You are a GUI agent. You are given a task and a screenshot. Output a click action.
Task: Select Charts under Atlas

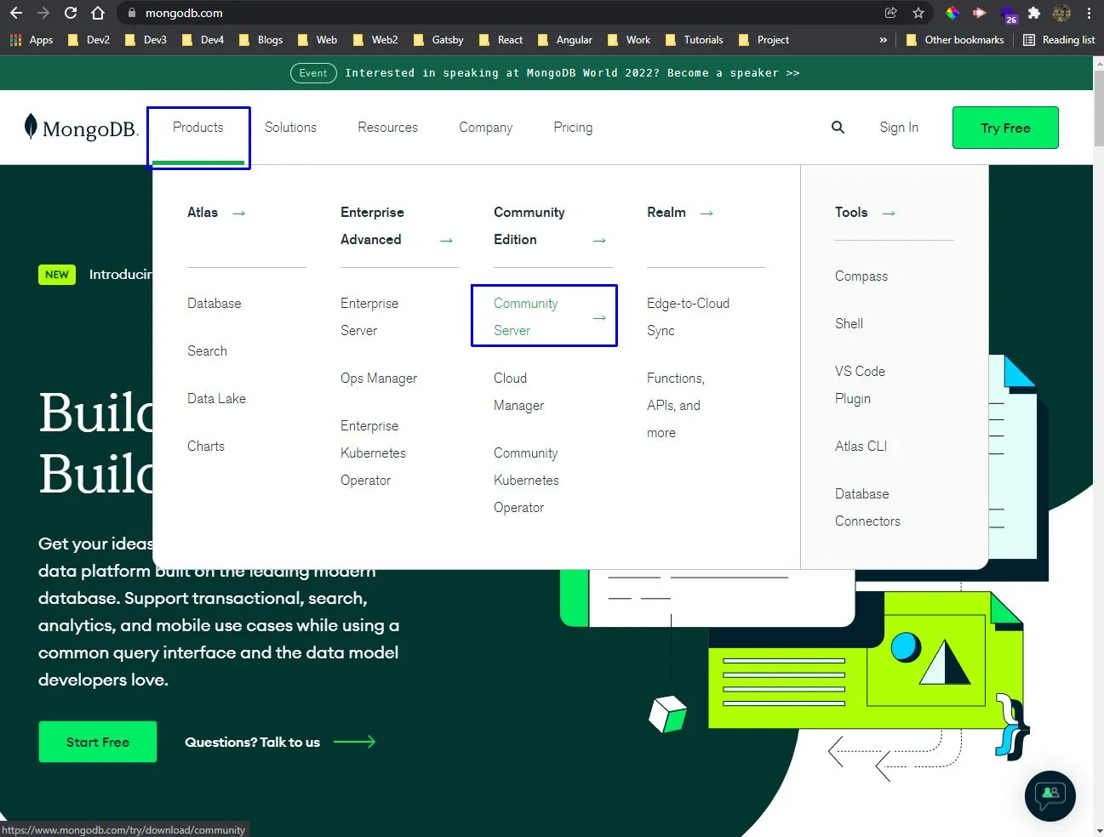(x=206, y=447)
